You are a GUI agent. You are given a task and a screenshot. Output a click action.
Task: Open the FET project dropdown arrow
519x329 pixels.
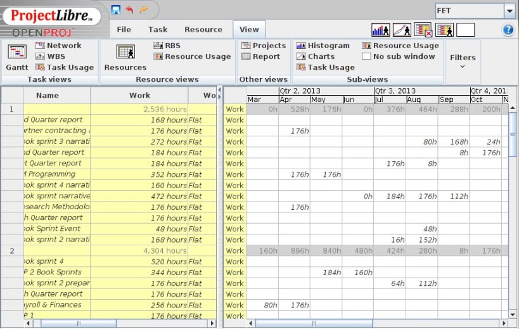click(x=509, y=11)
